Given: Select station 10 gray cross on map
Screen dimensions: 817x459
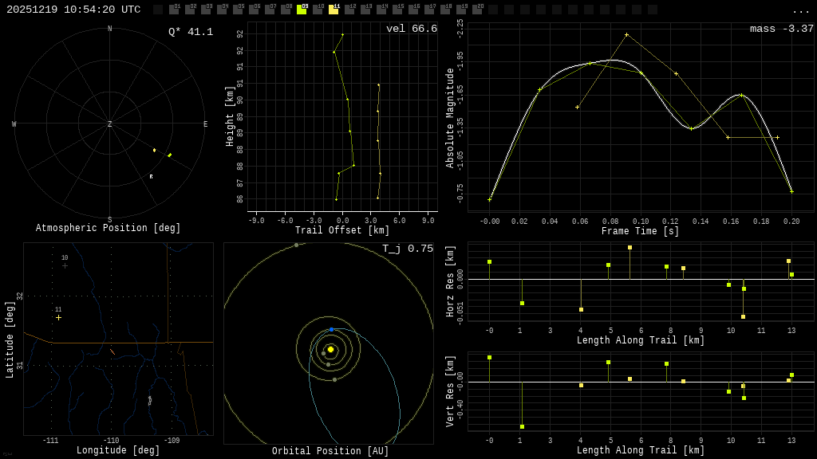Looking at the screenshot, I should 65,265.
